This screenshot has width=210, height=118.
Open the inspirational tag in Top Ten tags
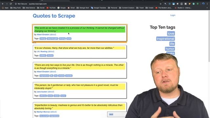[x=165, y=39]
